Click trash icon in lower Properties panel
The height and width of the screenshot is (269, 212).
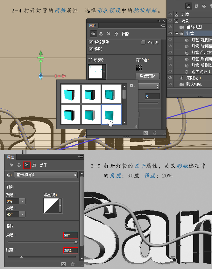pos(73,264)
